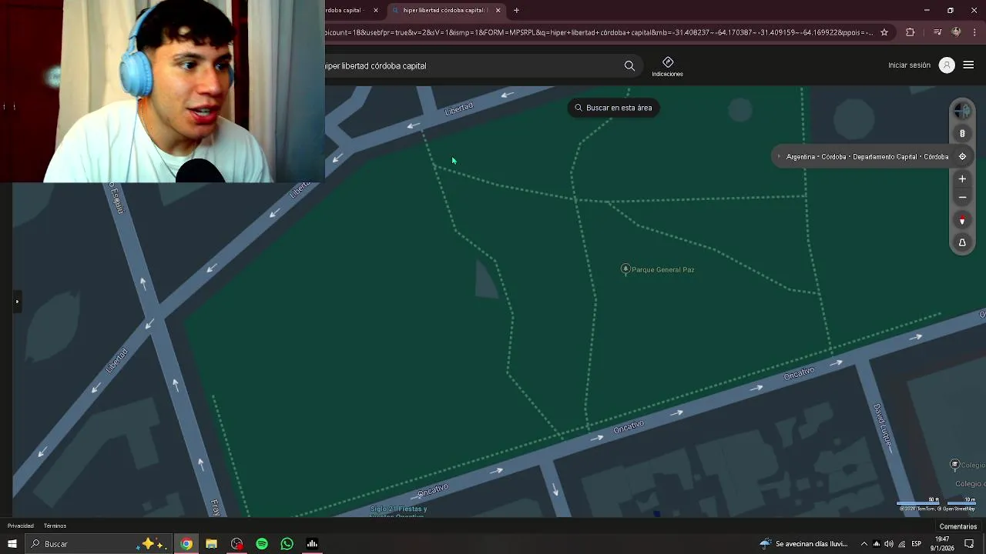Viewport: 986px width, 554px height.
Task: Click the Parque General Paz pin icon
Action: (x=625, y=269)
